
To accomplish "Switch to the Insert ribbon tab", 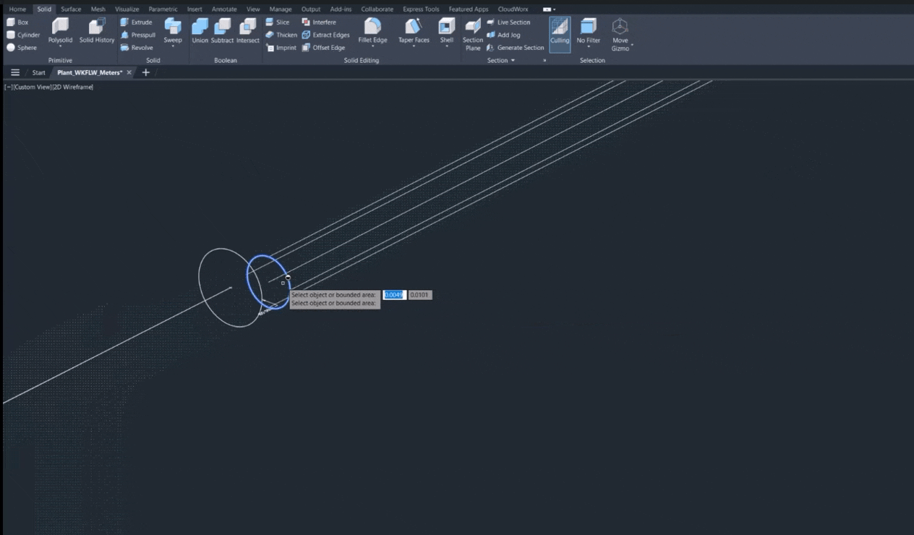I will click(x=195, y=9).
